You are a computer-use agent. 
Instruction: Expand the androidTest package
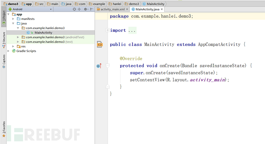(18, 37)
